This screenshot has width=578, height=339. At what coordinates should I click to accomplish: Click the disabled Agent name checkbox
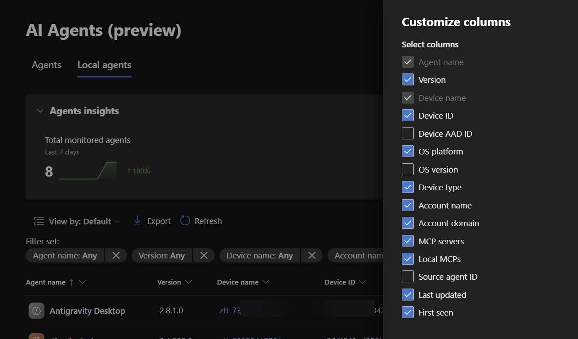click(408, 62)
